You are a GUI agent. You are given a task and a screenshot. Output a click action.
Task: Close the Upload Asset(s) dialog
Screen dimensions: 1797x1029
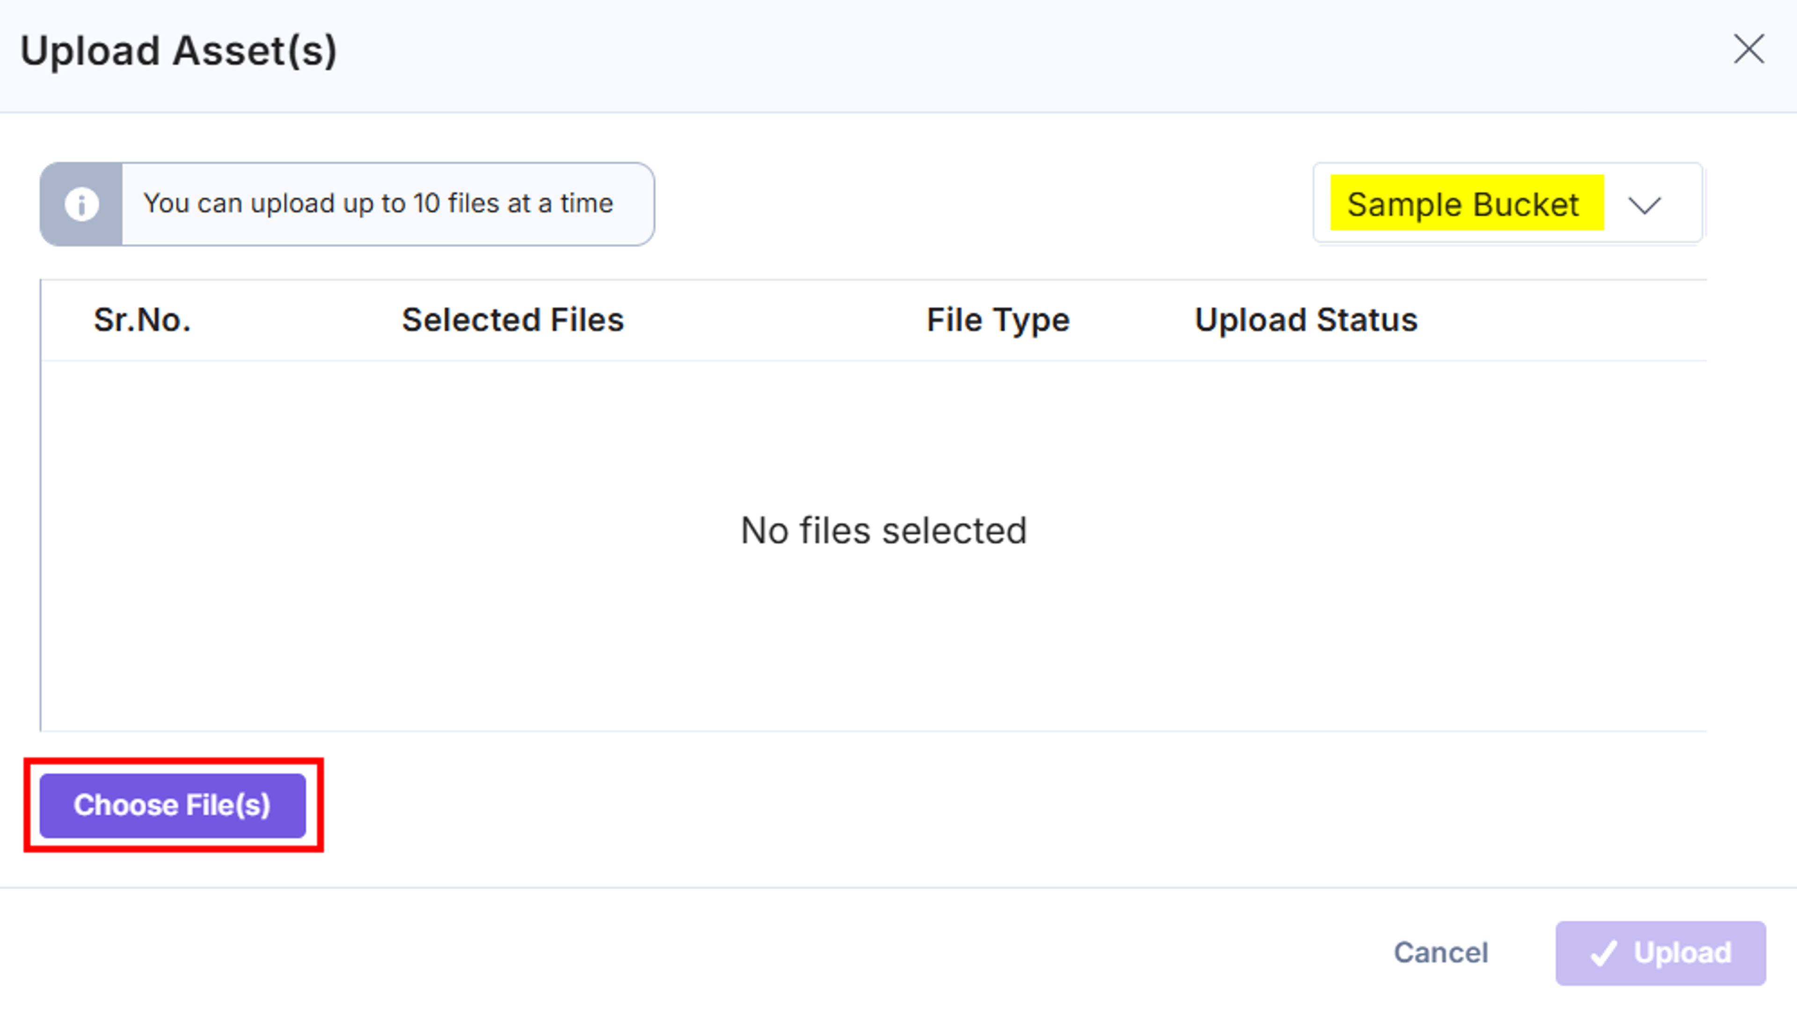click(1749, 50)
